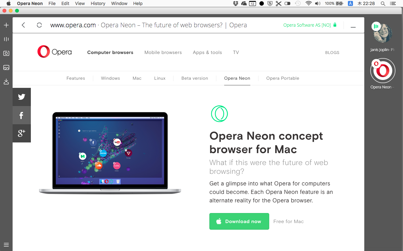
Task: Open the Edit menu
Action: pos(65,3)
